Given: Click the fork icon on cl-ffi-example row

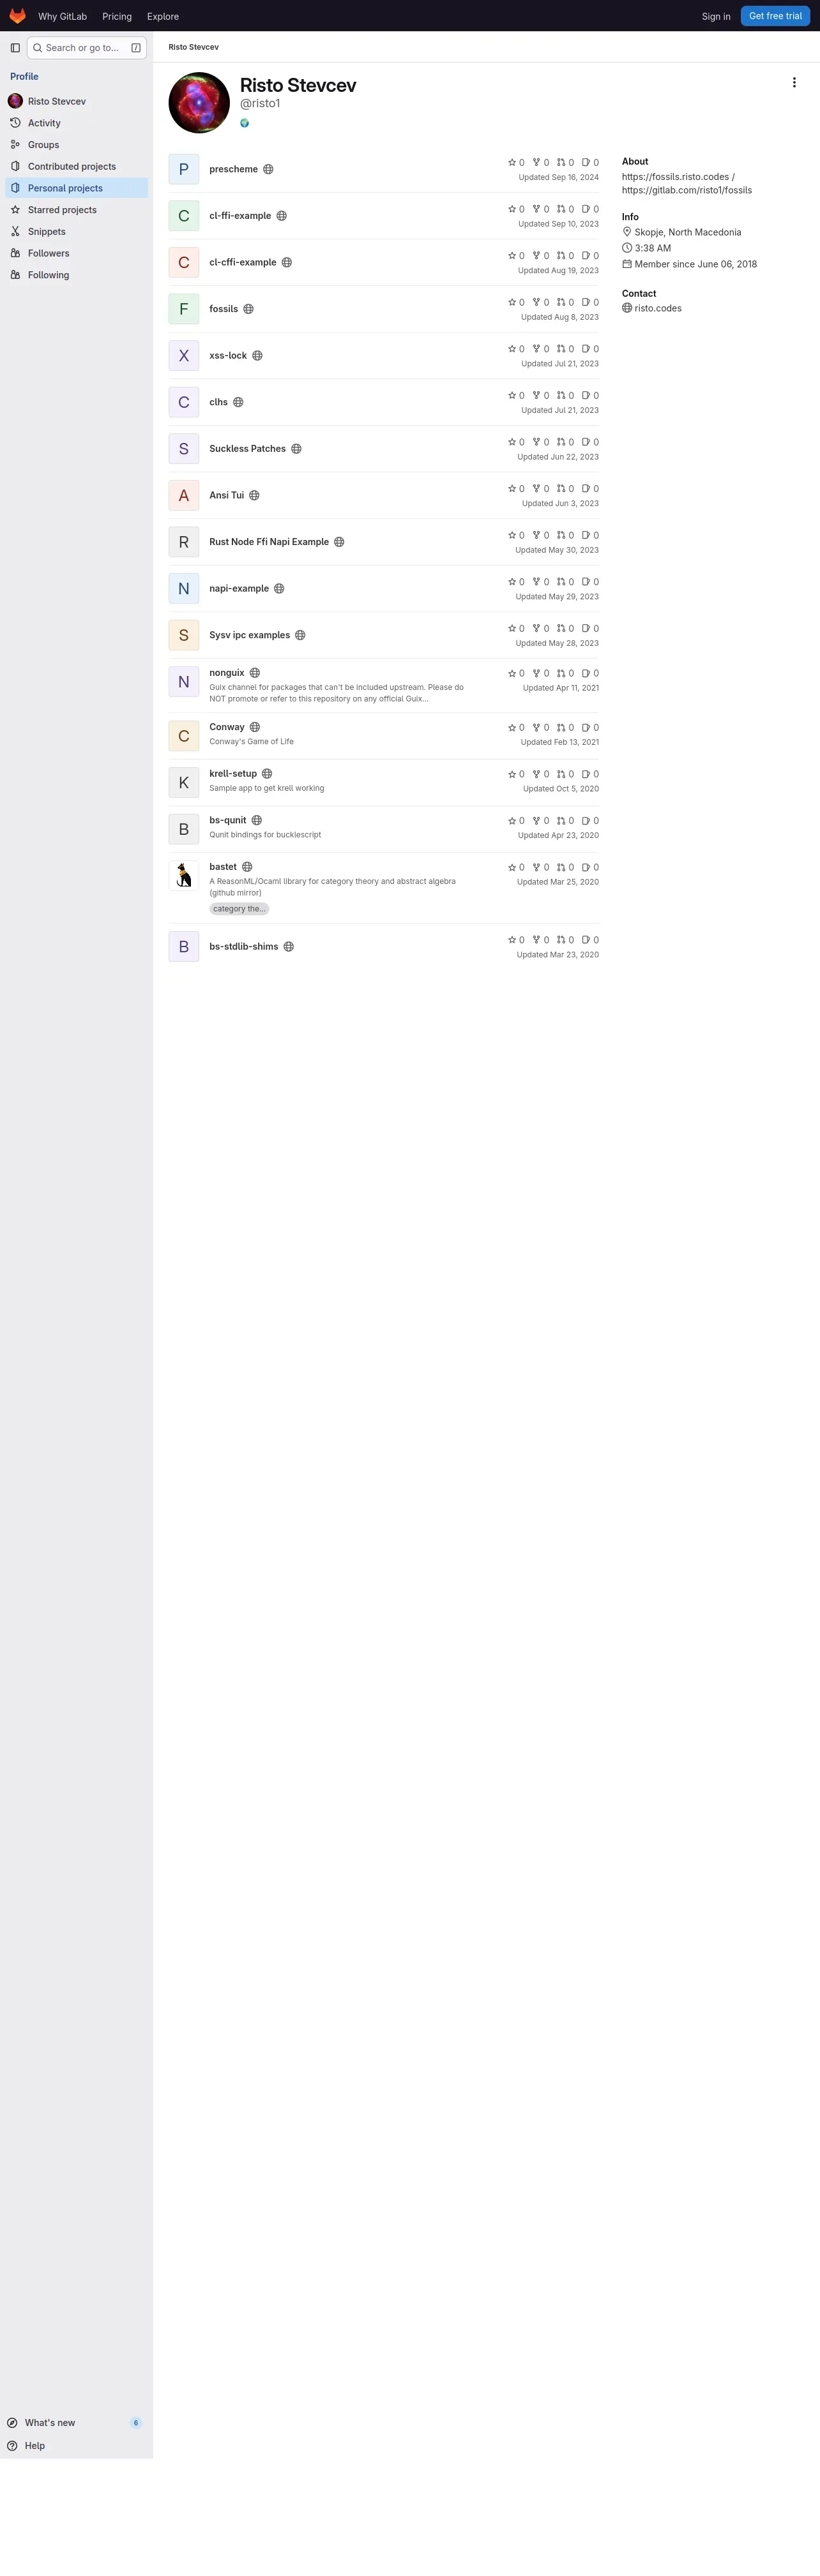Looking at the screenshot, I should point(537,209).
